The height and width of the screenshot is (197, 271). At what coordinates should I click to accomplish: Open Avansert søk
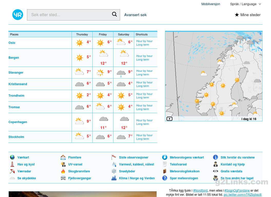point(135,15)
